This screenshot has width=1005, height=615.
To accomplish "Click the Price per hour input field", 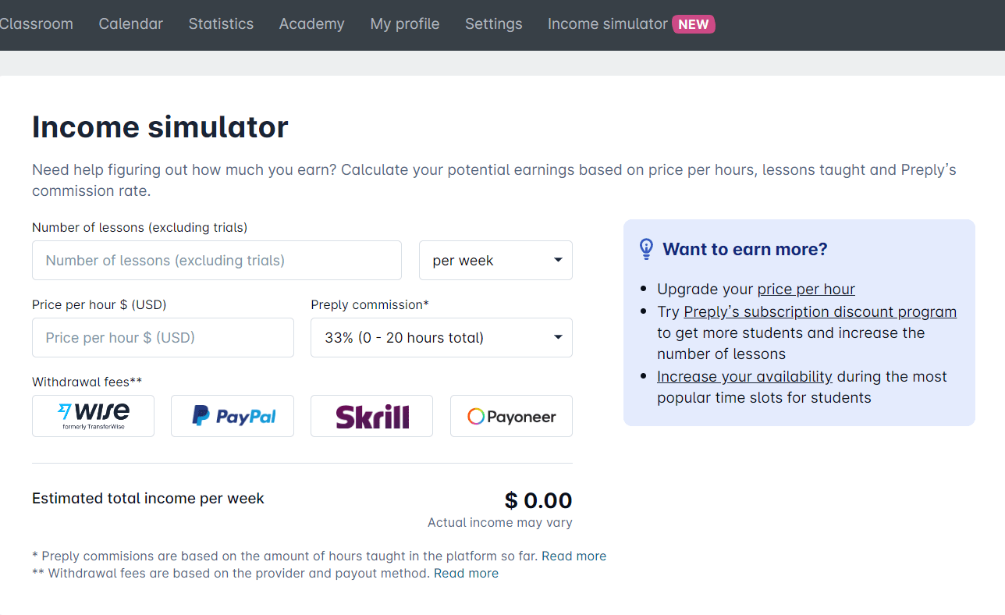I will pos(163,338).
